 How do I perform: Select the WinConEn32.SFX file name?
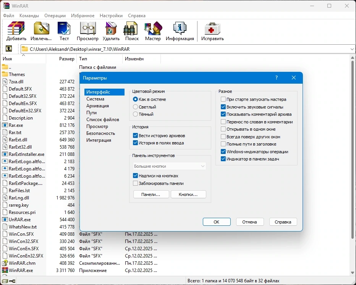coord(26,256)
